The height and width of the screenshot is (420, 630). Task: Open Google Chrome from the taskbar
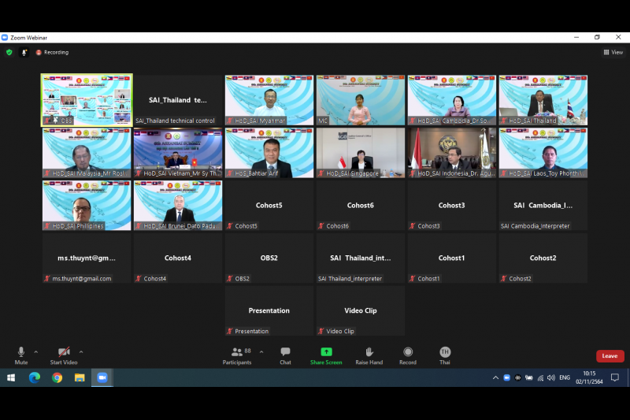coord(57,377)
